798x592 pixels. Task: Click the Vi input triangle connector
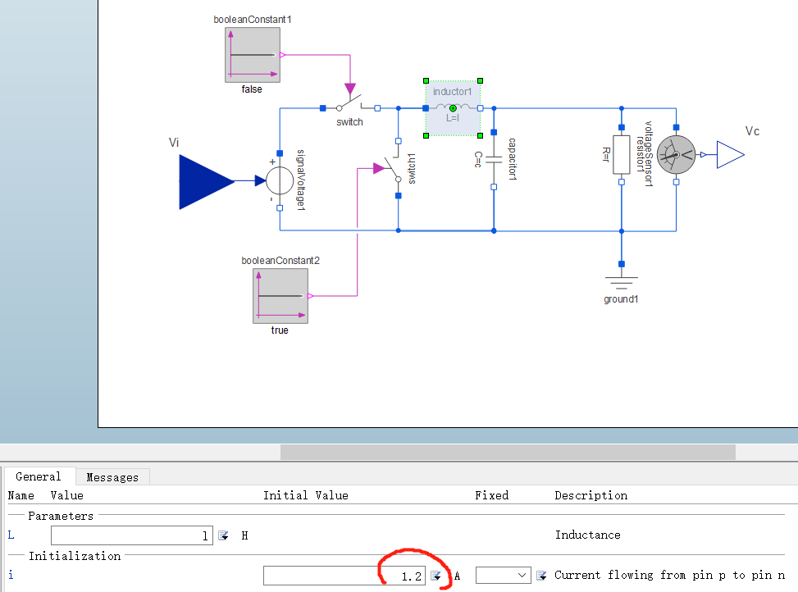(206, 181)
